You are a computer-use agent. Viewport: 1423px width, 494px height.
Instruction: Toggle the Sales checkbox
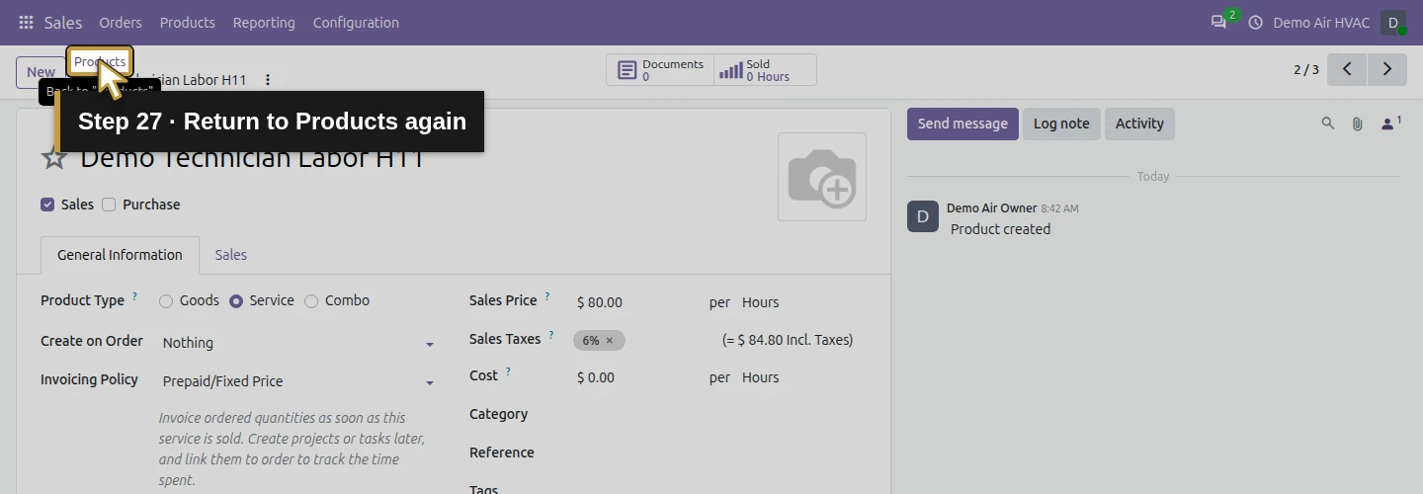(47, 205)
